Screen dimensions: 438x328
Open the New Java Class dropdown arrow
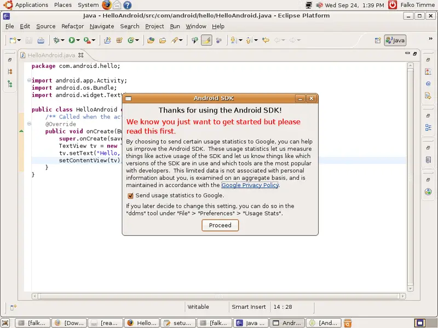(x=137, y=40)
